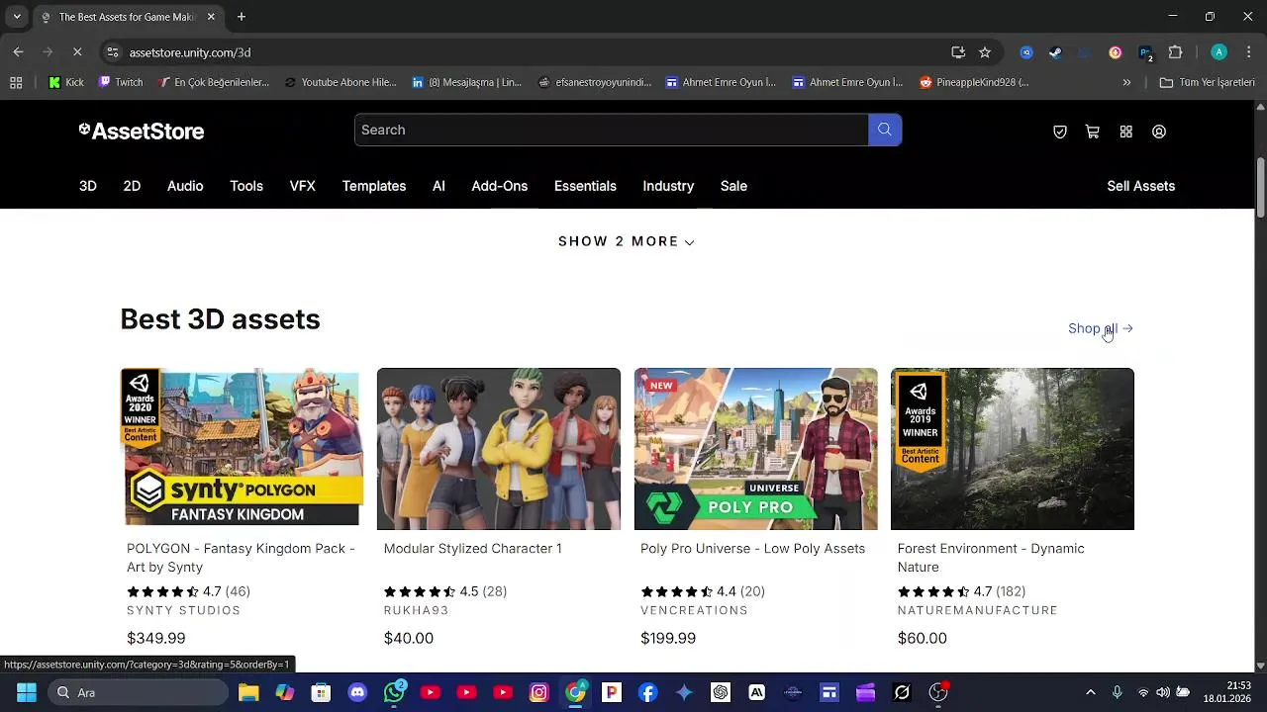Viewport: 1267px width, 712px height.
Task: Open Modular Stylized Character 1 title
Action: pos(472,549)
